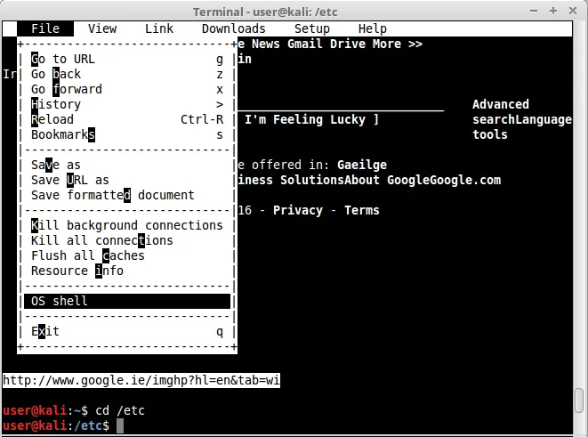Image resolution: width=588 pixels, height=437 pixels.
Task: Follow the Gaeilge language link
Action: point(362,165)
